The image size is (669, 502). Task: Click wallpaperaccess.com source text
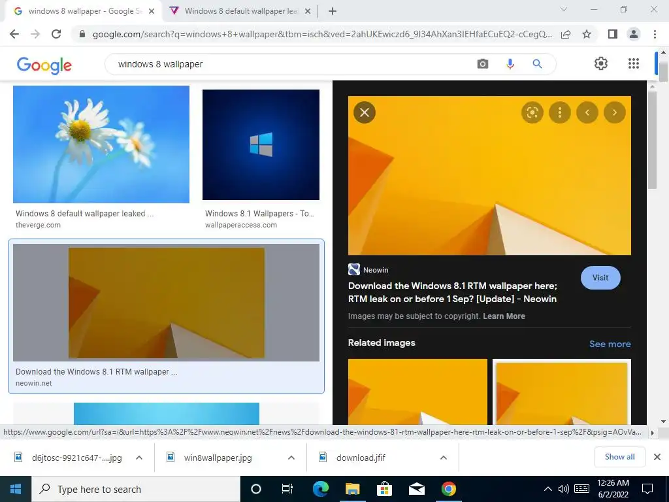coord(240,225)
